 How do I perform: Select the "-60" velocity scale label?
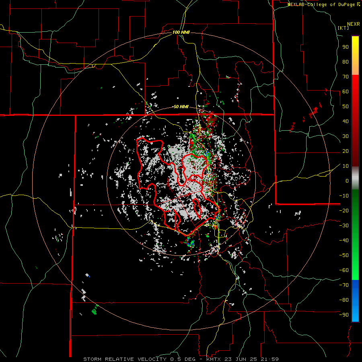click(344, 270)
